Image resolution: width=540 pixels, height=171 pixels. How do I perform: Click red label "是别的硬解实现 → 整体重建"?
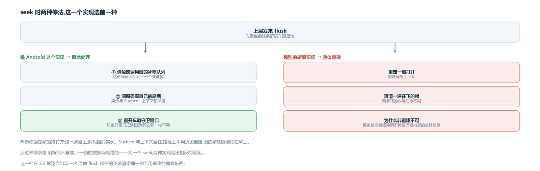pyautogui.click(x=312, y=57)
